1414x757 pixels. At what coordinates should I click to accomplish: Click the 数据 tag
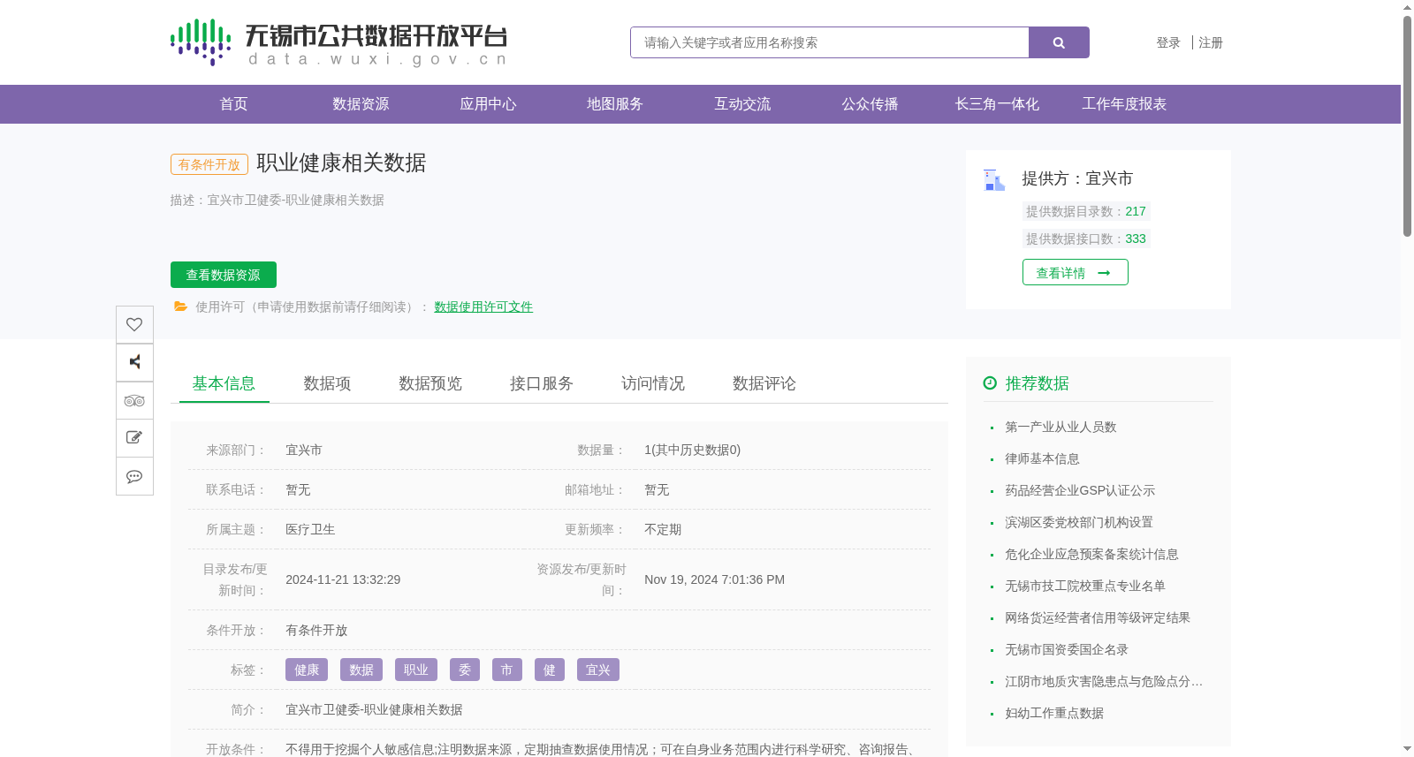coord(361,670)
